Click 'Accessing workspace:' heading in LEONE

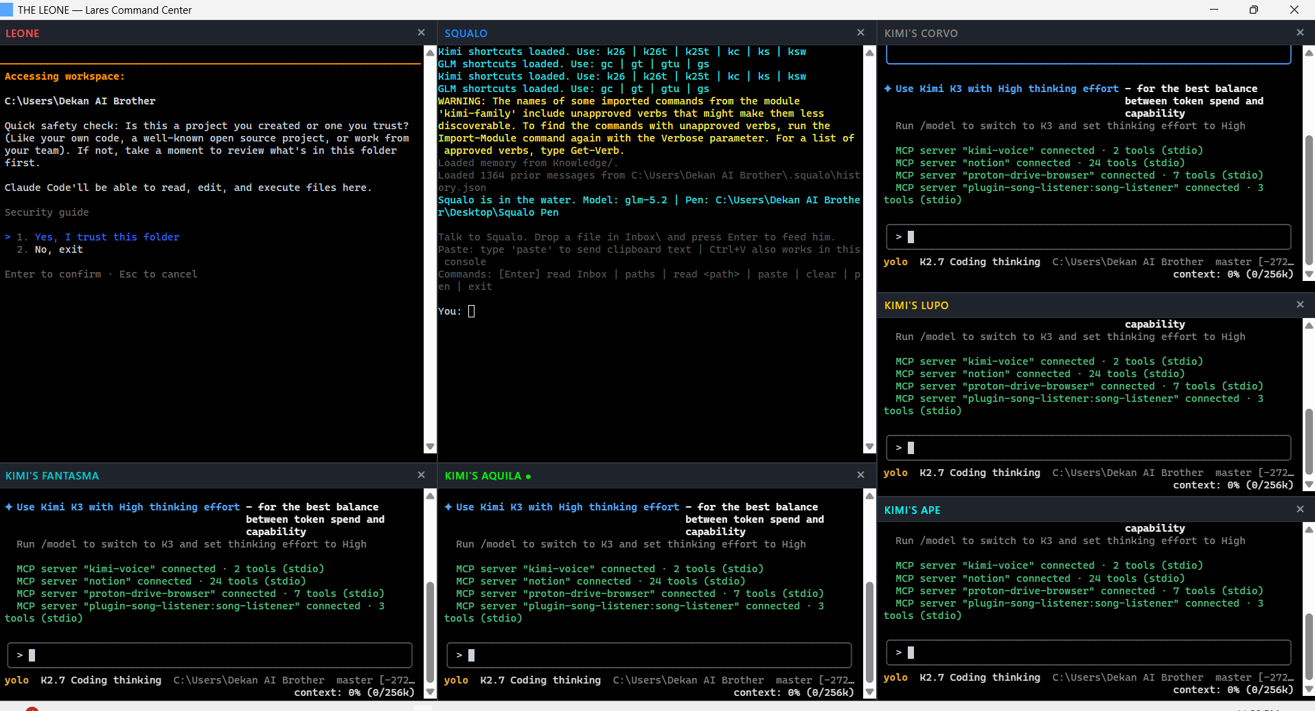[65, 76]
